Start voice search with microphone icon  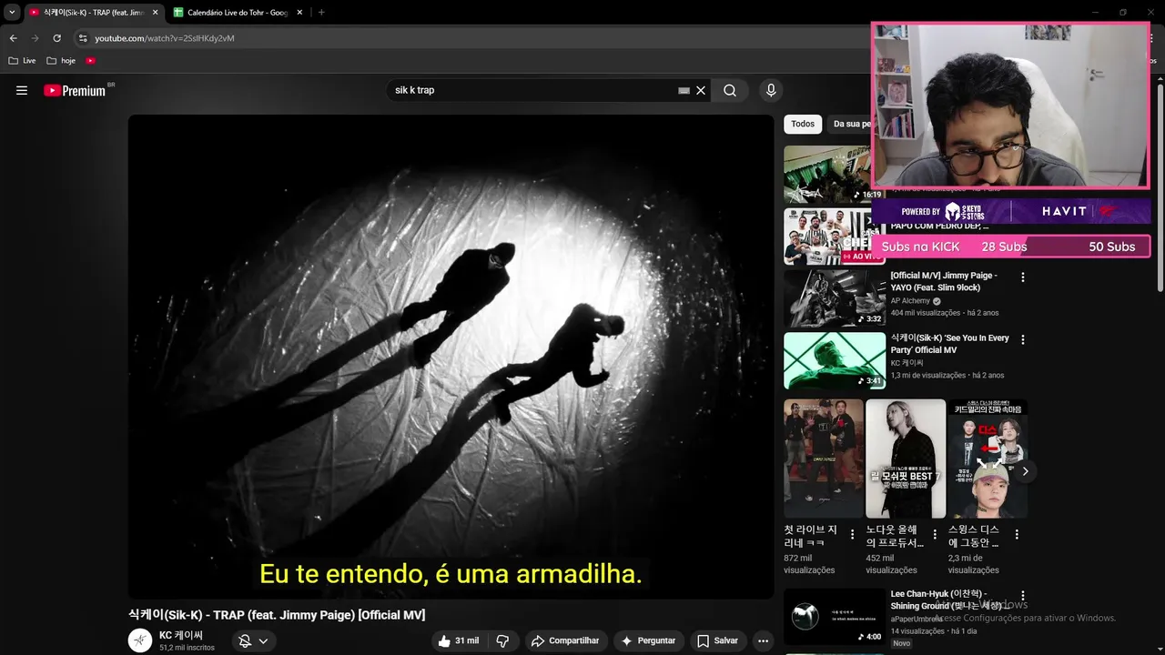click(771, 90)
